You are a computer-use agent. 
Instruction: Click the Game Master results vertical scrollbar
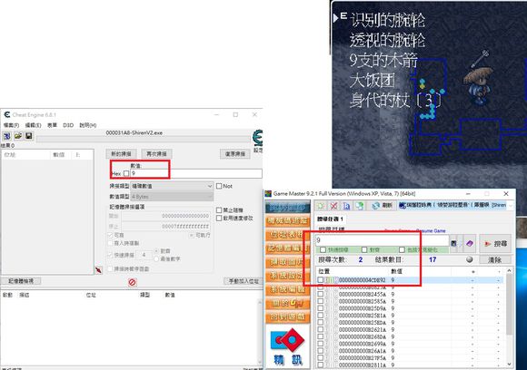click(x=509, y=317)
